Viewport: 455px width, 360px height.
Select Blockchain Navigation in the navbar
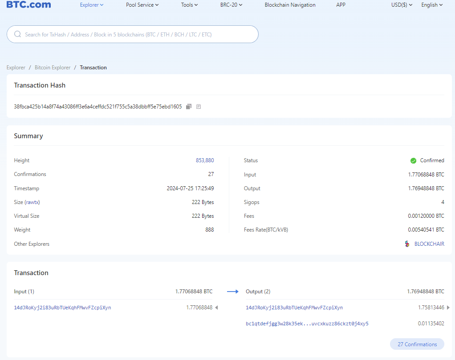tap(290, 5)
